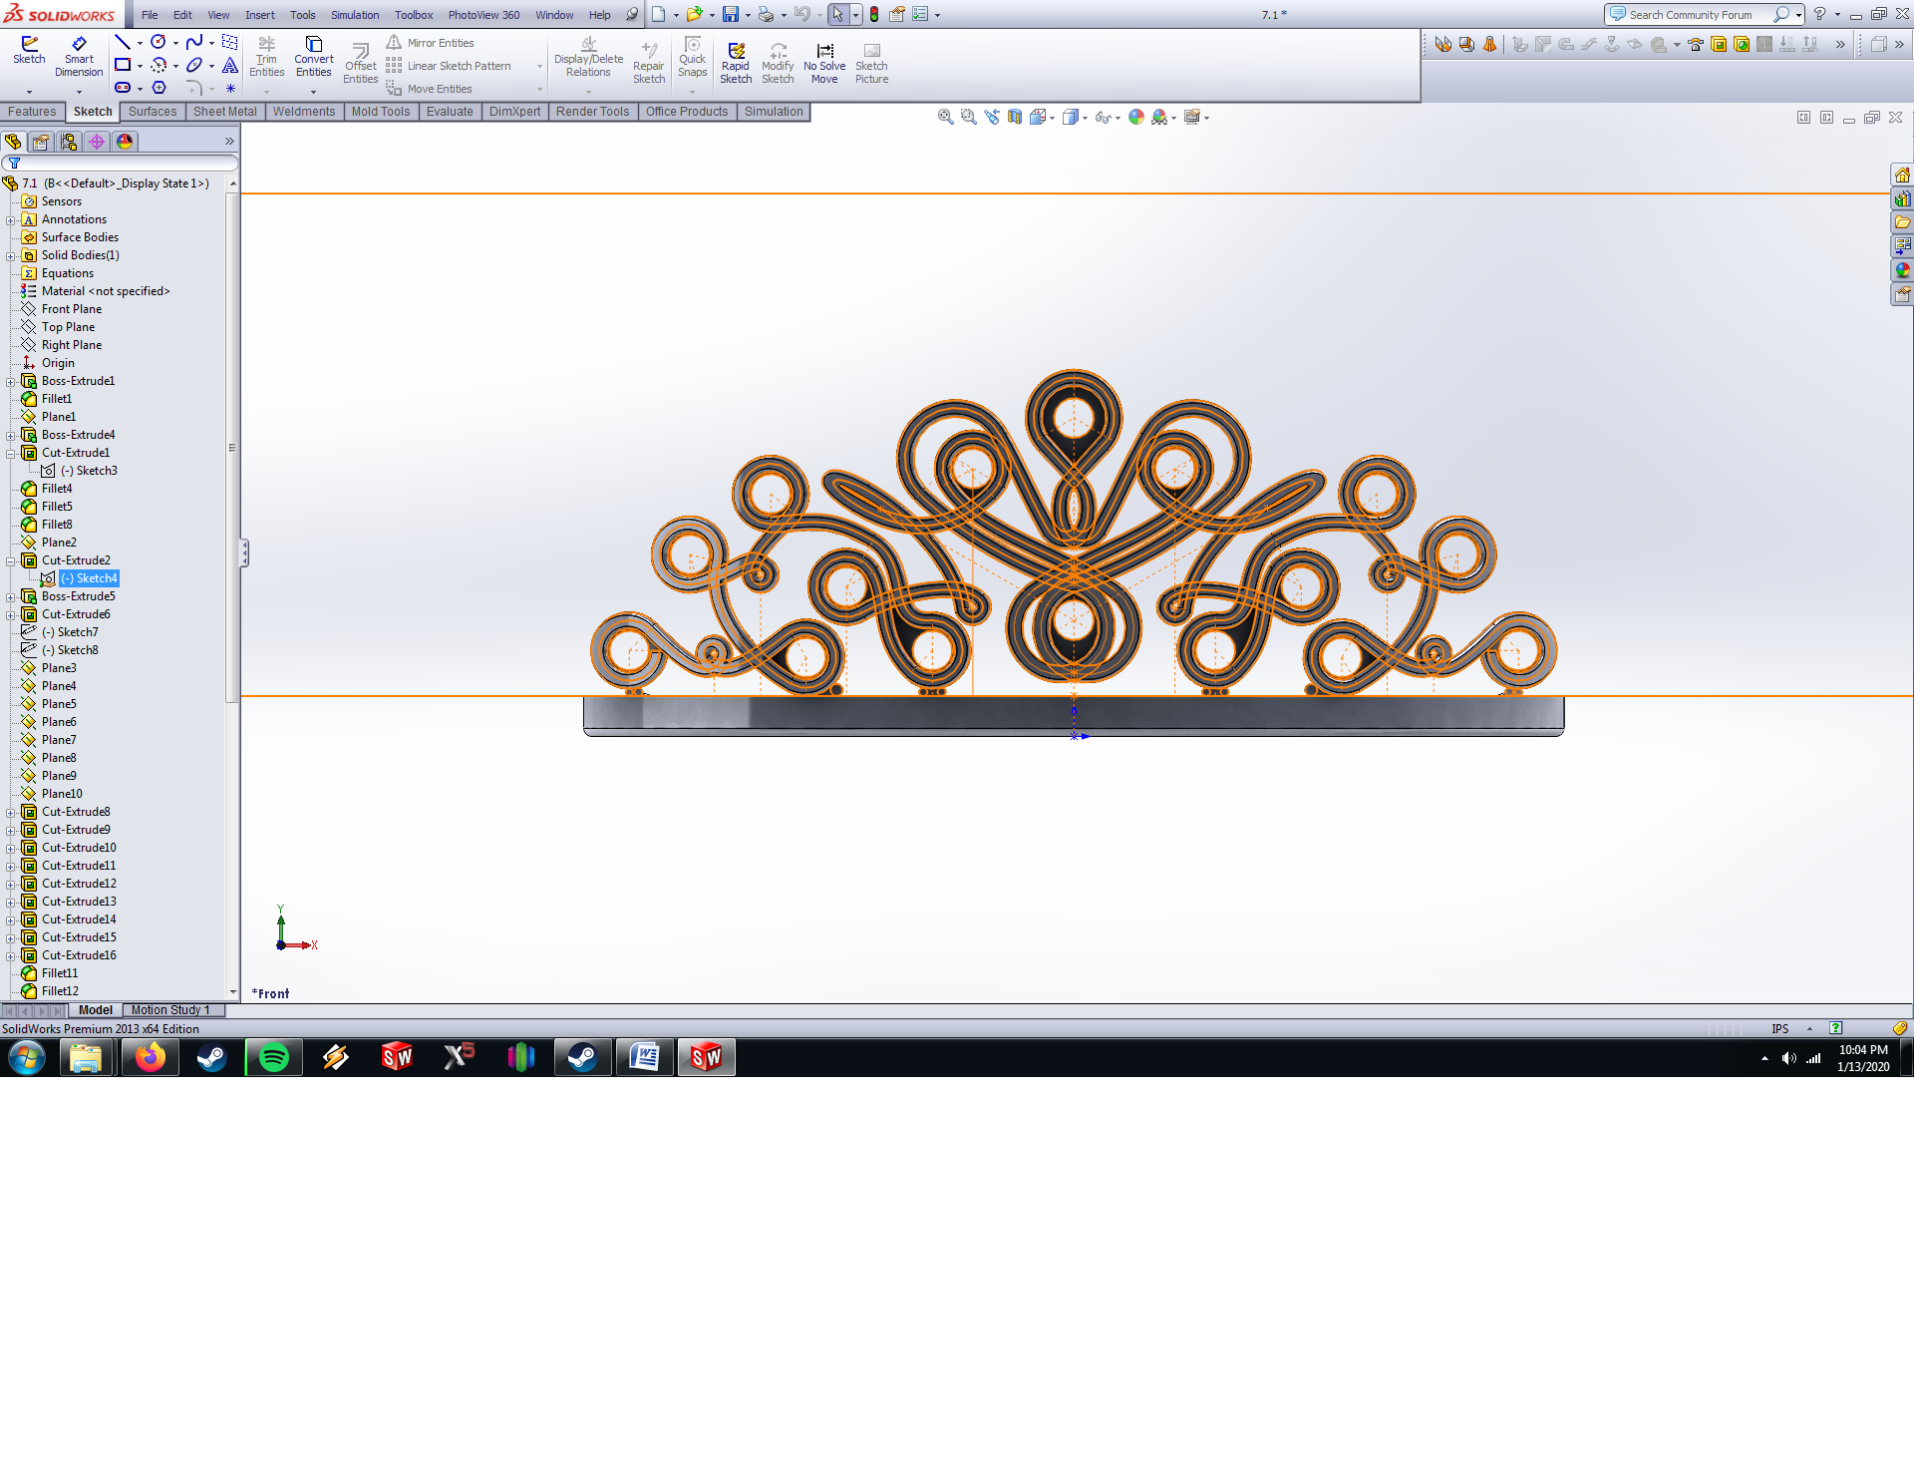Toggle Rapid Sketch mode
1914x1464 pixels.
736,61
